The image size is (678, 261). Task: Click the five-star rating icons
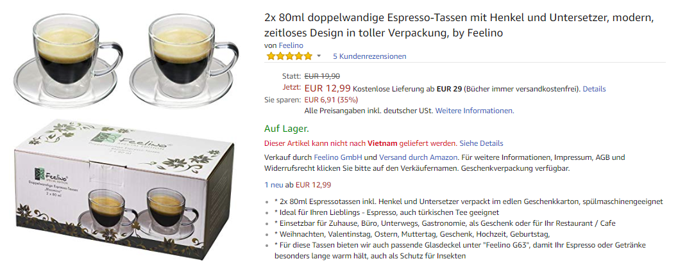point(289,56)
